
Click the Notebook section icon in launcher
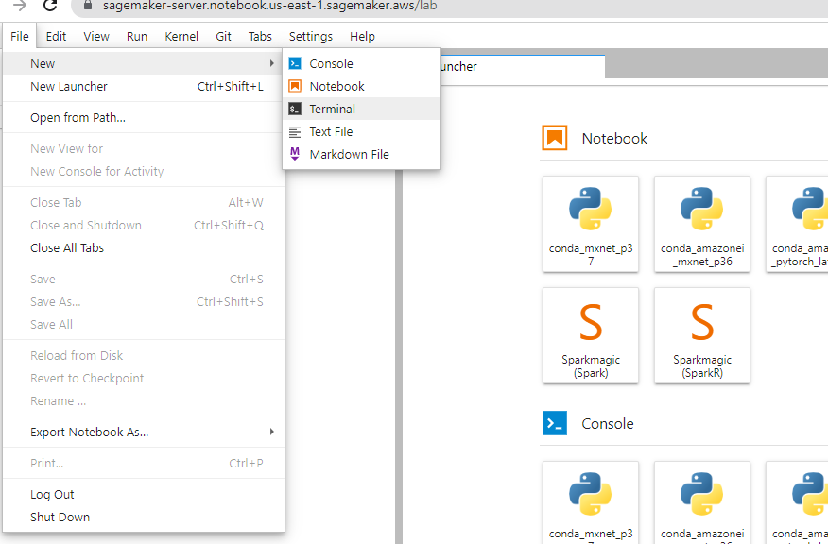coord(555,138)
